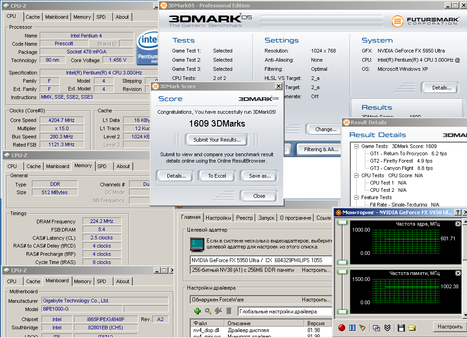Add a driver profile with green plus

197,311
